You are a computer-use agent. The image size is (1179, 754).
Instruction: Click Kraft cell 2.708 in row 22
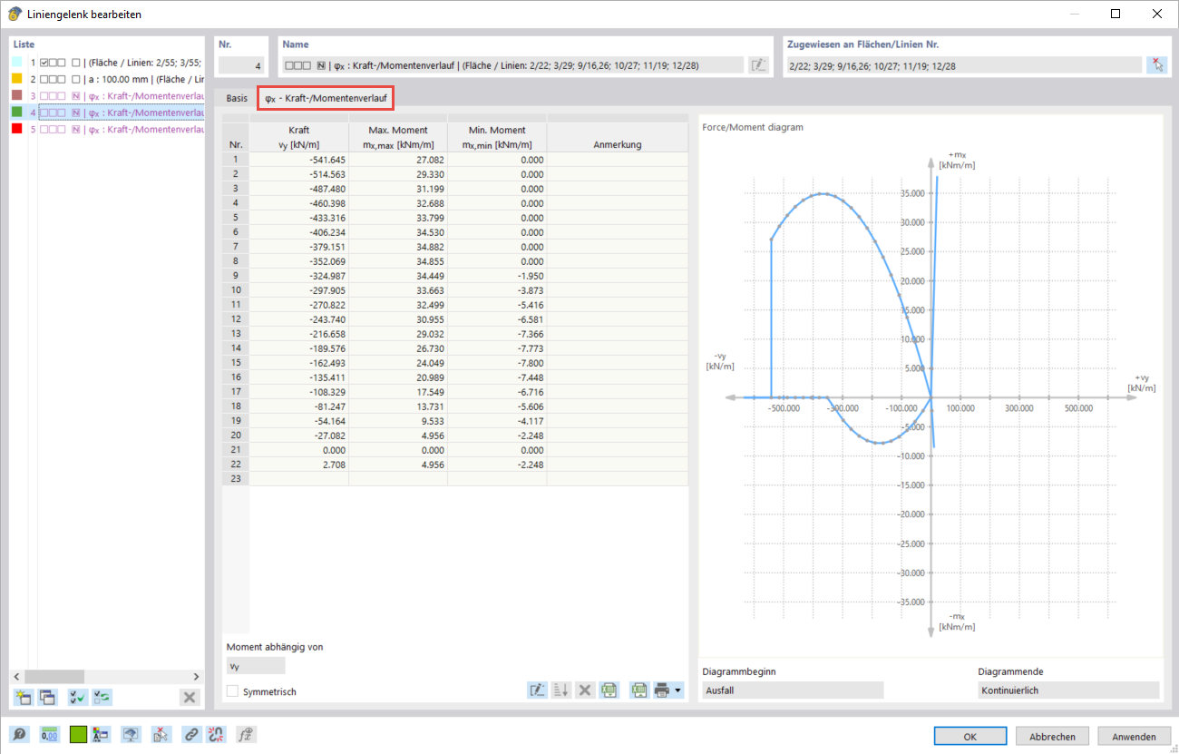coord(299,464)
